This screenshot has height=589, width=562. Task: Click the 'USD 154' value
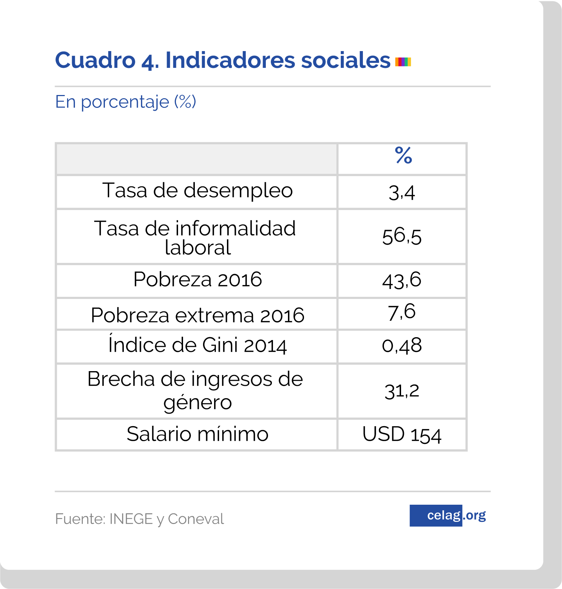click(x=402, y=435)
